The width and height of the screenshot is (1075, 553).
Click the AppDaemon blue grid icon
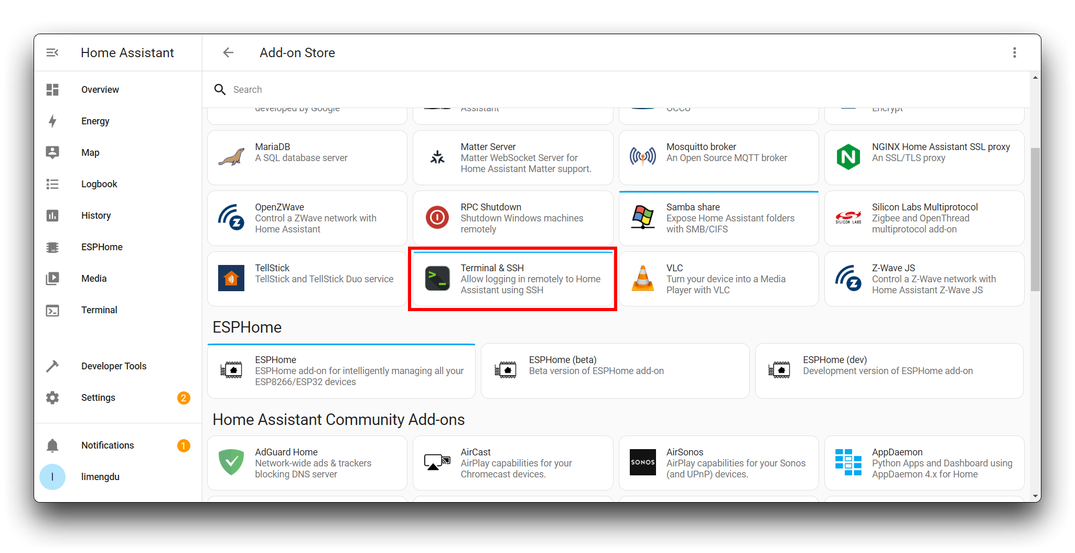pos(848,462)
